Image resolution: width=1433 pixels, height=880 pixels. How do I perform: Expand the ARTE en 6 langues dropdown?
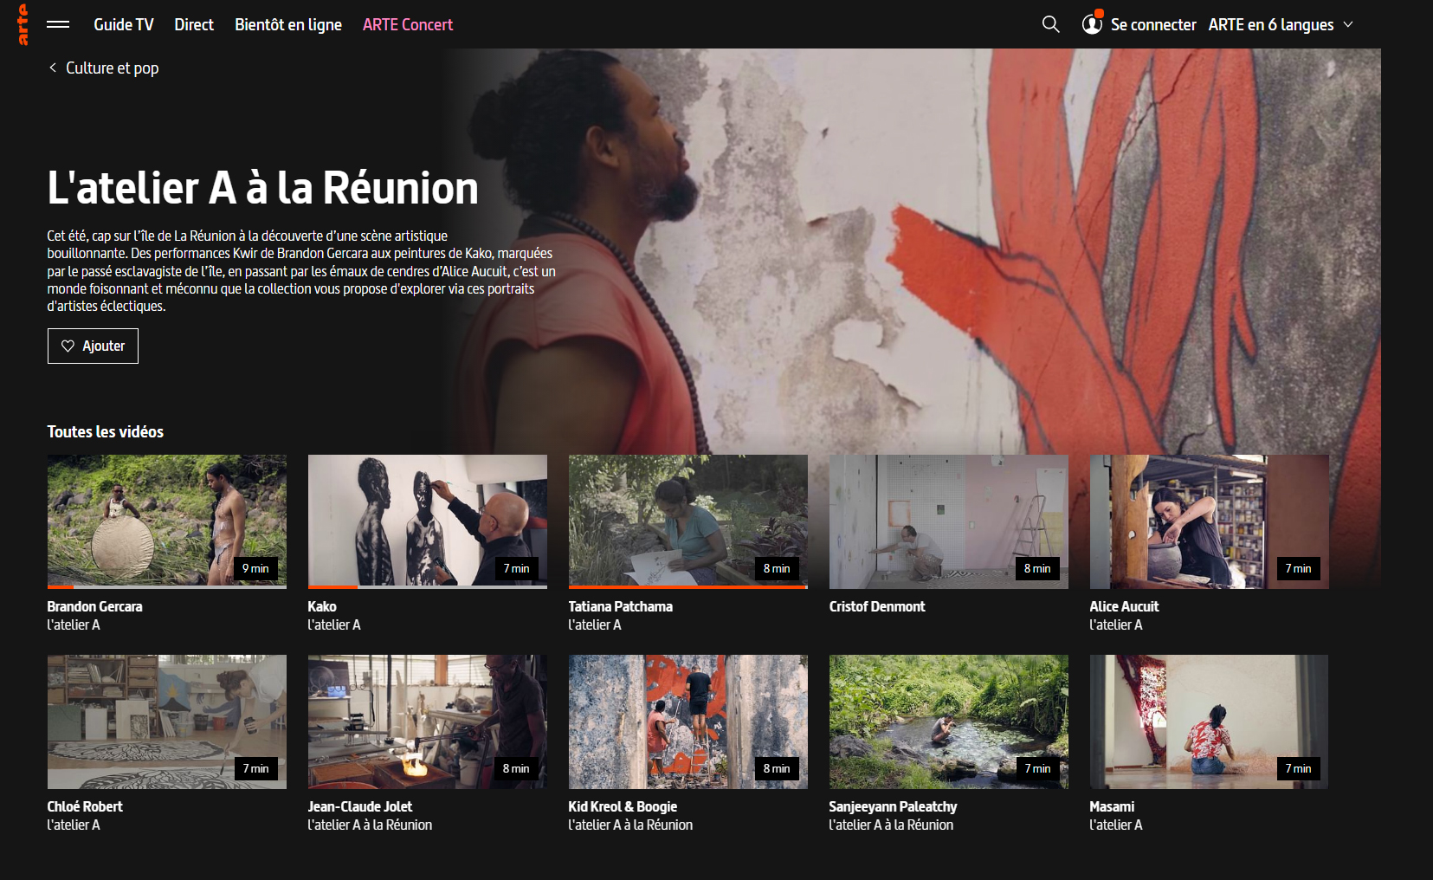point(1347,24)
